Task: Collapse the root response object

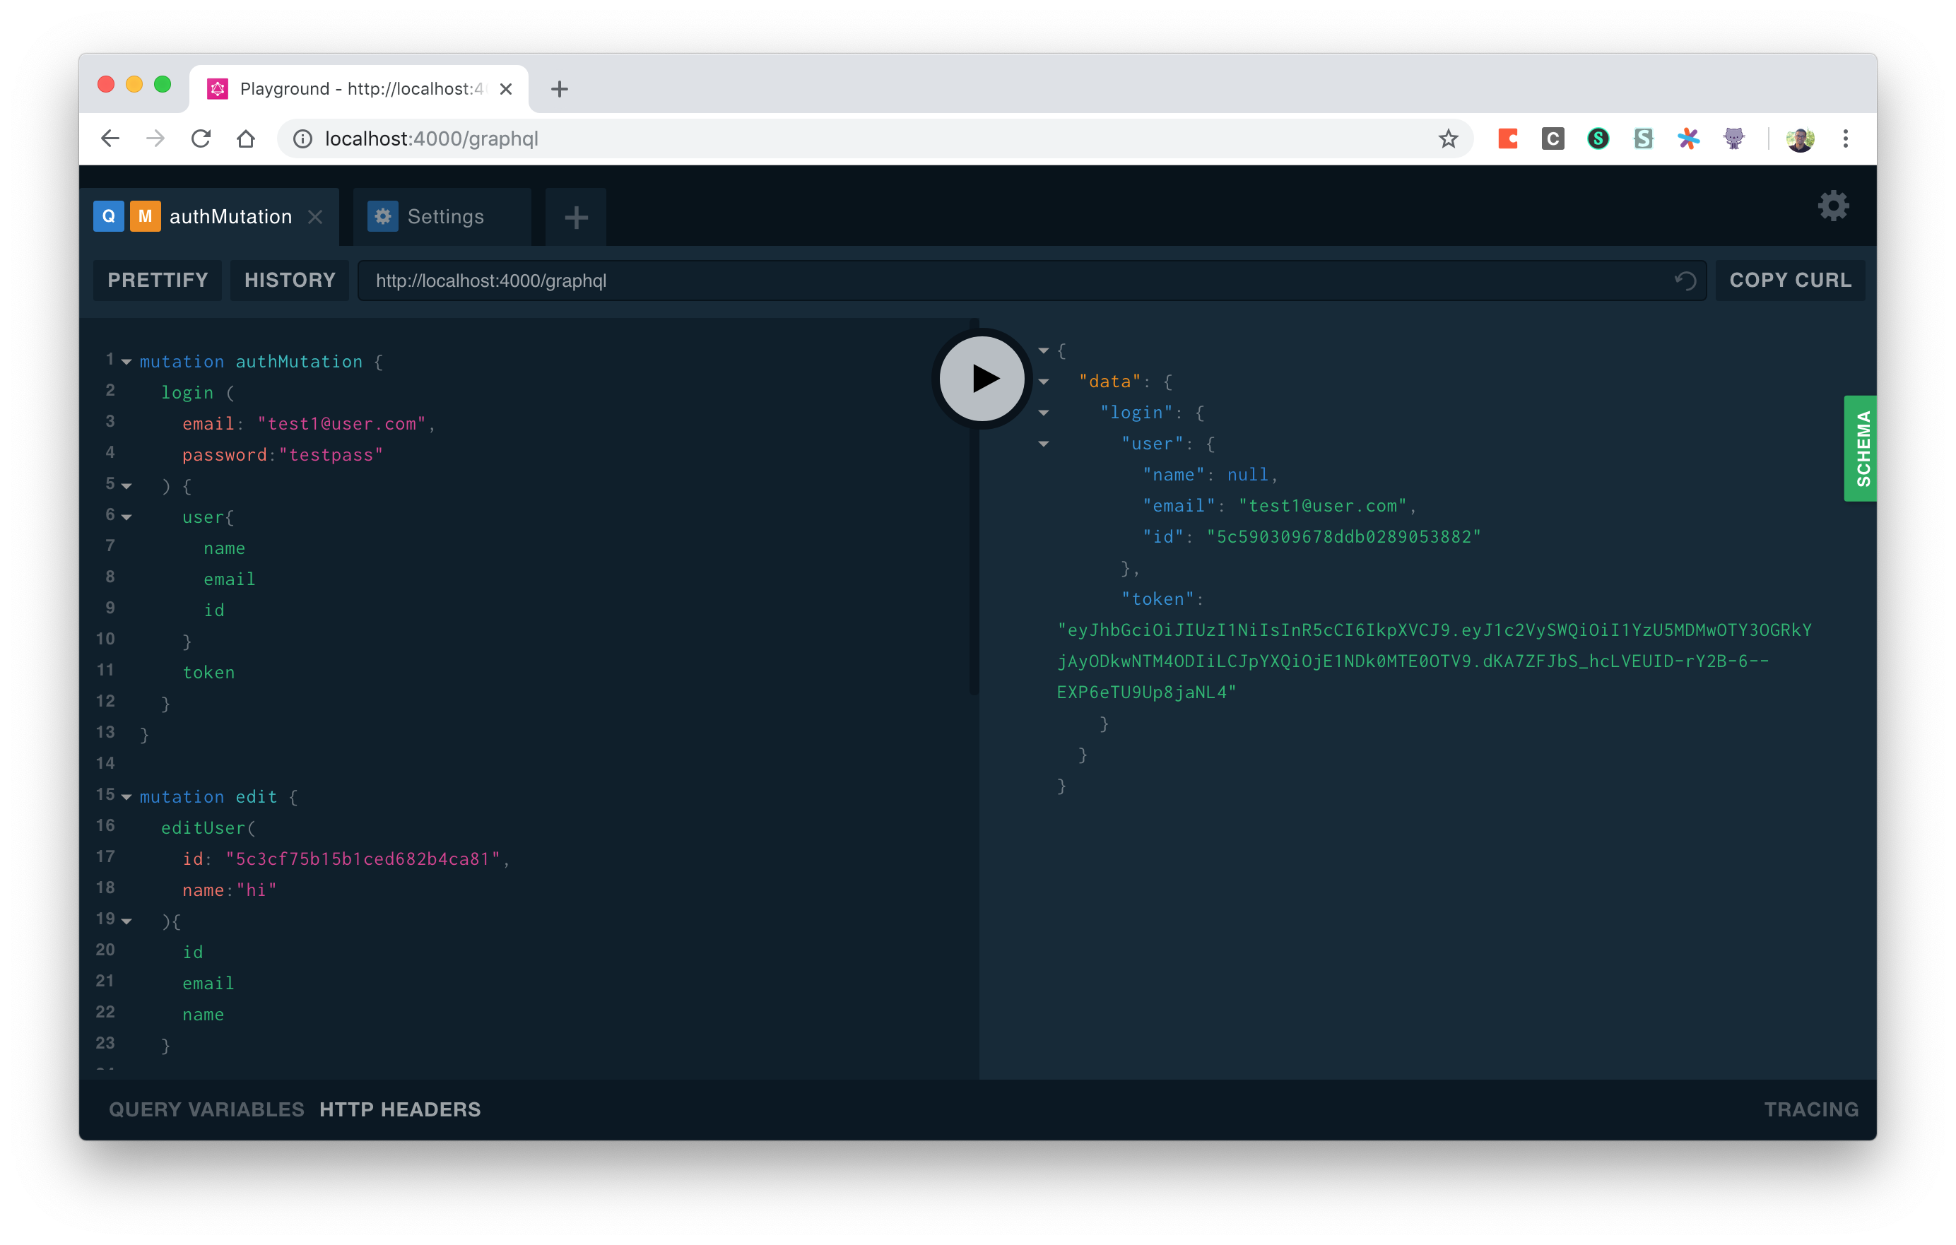Action: [1044, 351]
